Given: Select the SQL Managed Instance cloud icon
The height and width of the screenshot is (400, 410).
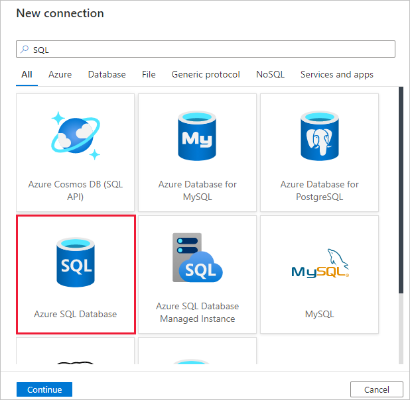Looking at the screenshot, I should click(197, 258).
